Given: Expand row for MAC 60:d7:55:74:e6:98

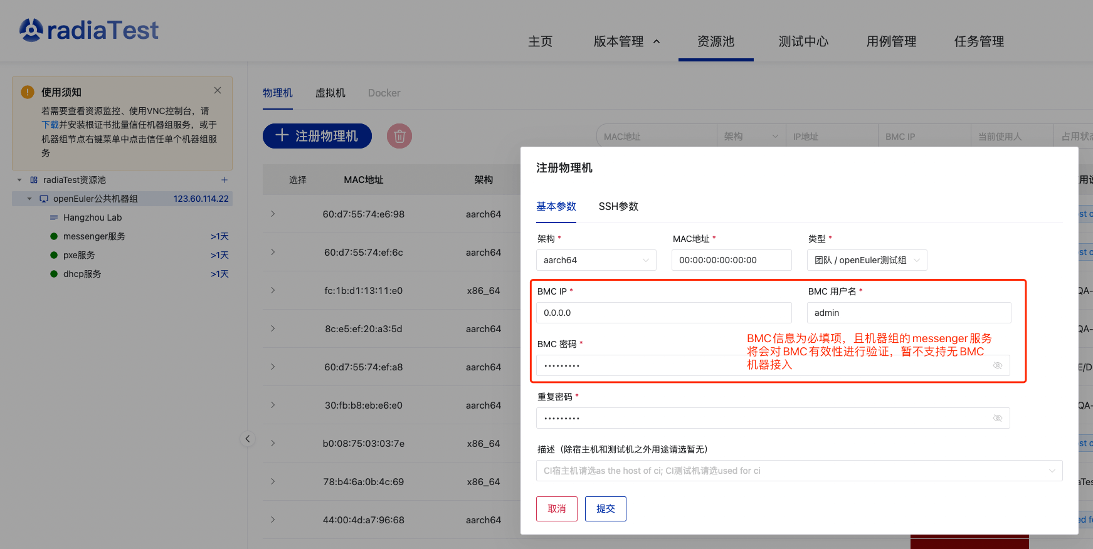Looking at the screenshot, I should tap(273, 214).
